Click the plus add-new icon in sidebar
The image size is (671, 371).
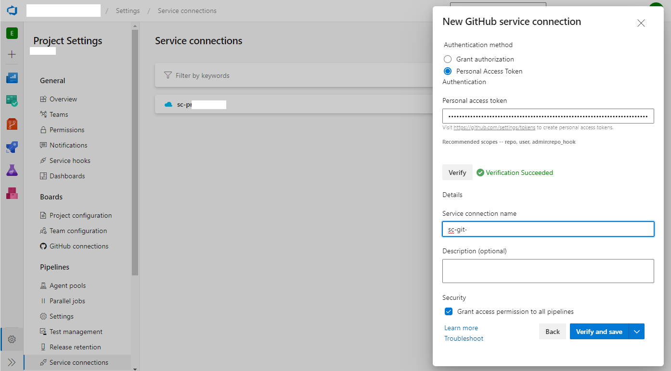point(12,54)
